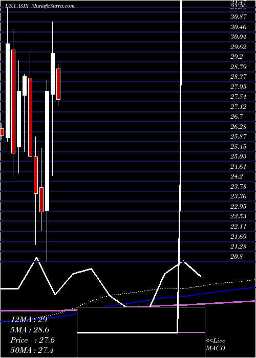Select the 25.03 price axis label
The width and height of the screenshot is (256, 358).
tap(239, 156)
